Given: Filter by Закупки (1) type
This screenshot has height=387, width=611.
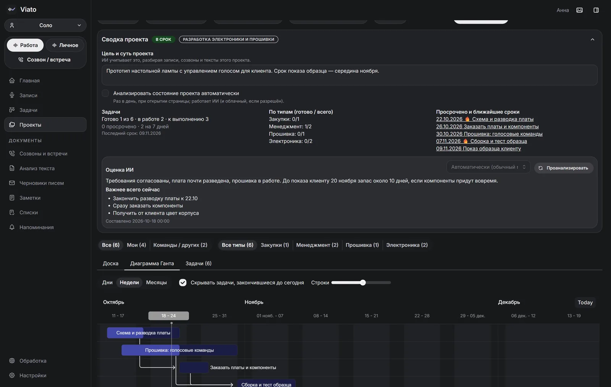Looking at the screenshot, I should point(275,245).
